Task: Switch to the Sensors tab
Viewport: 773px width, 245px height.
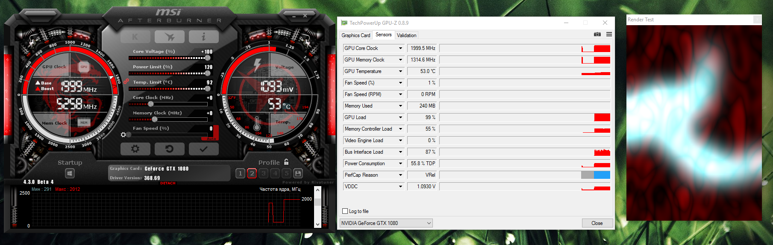Action: [x=384, y=35]
